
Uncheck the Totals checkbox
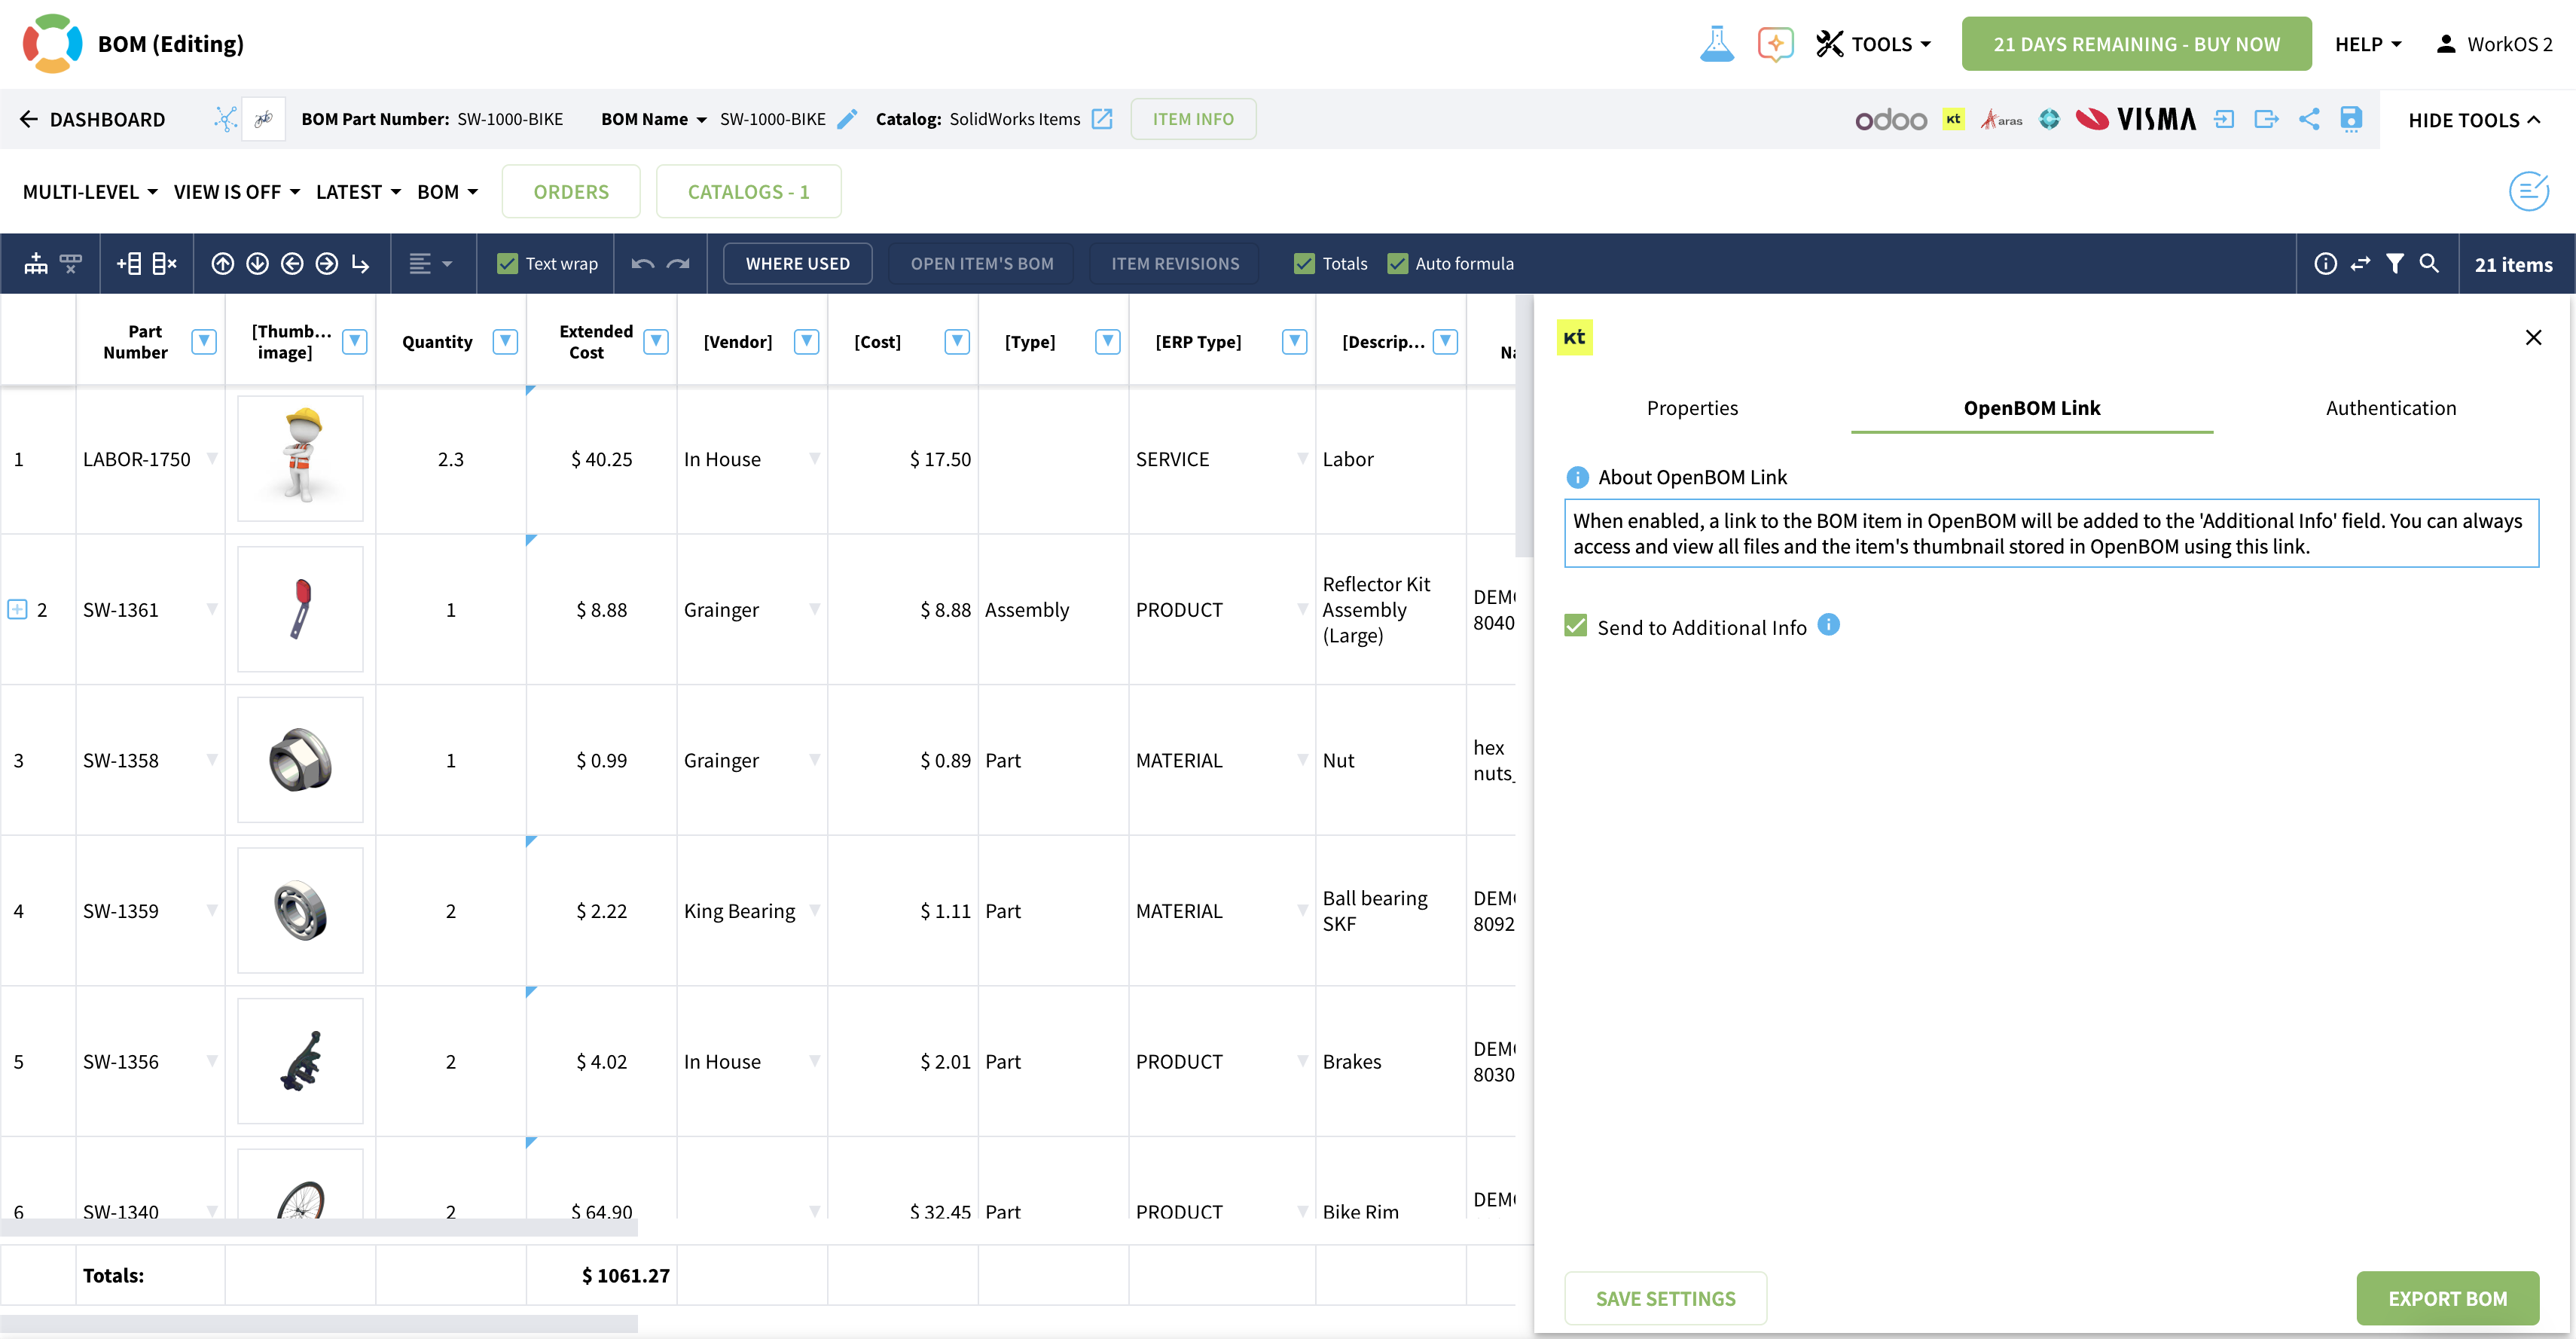pos(1304,264)
